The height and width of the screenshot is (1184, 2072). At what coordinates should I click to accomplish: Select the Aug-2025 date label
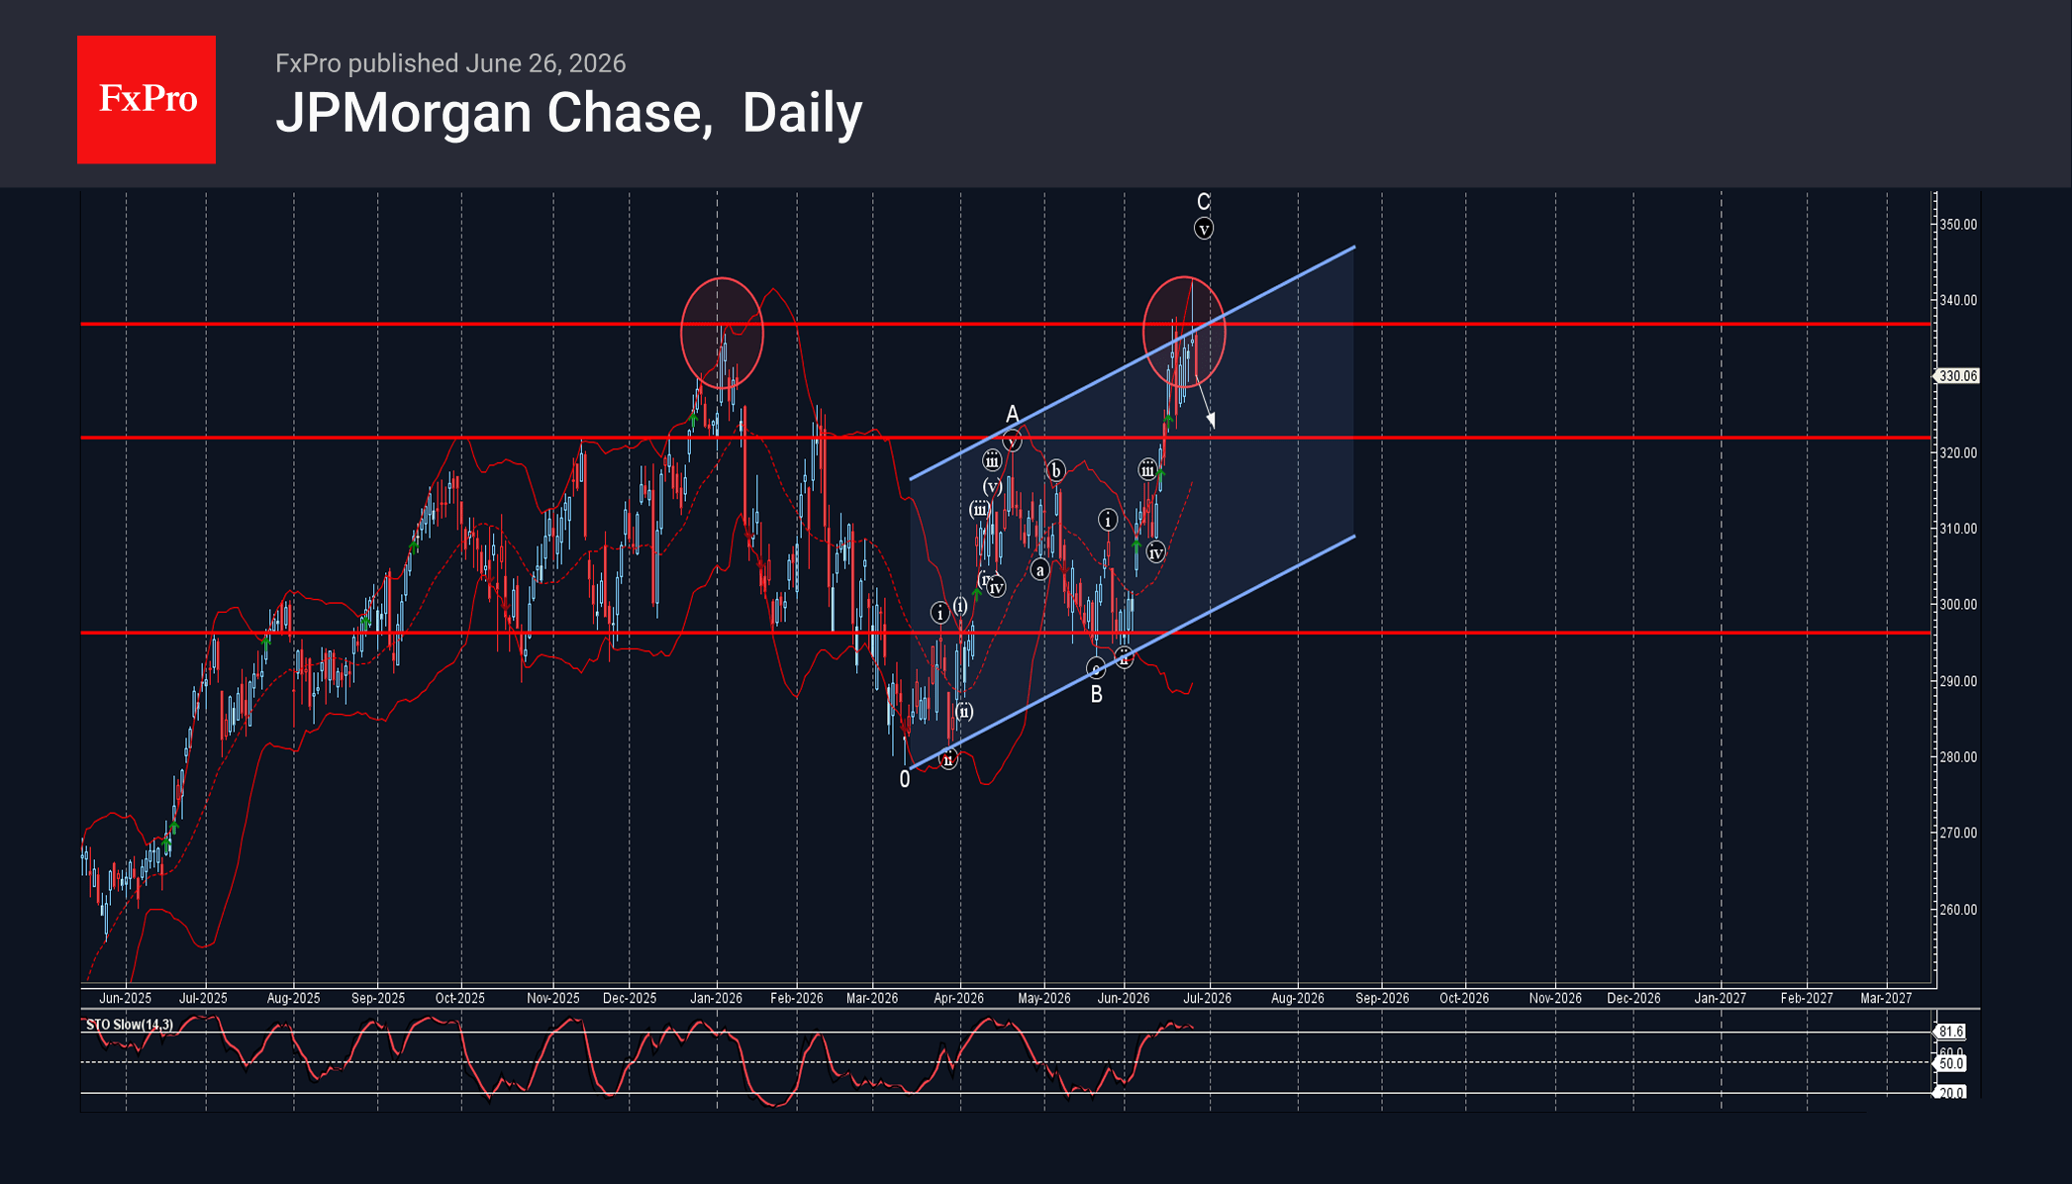[x=293, y=998]
